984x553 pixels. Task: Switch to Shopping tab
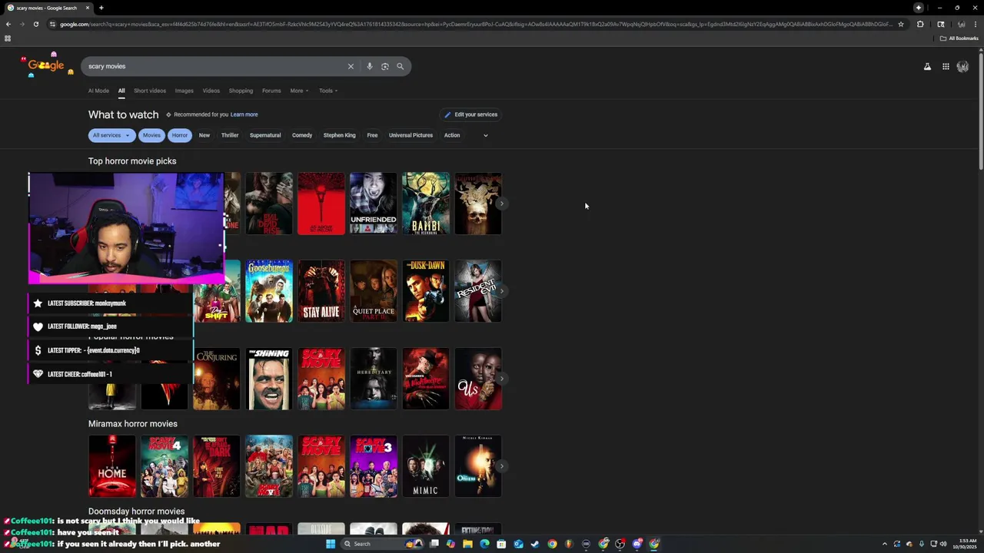point(241,91)
